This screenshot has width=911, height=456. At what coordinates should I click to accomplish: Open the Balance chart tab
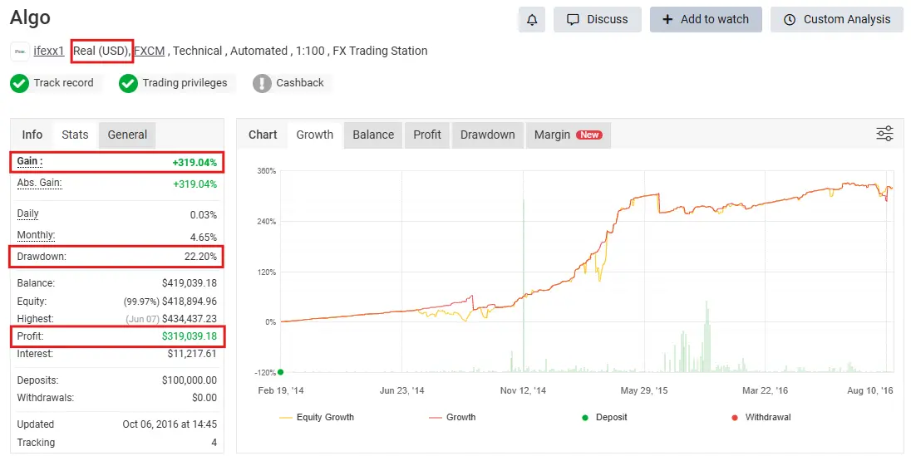pyautogui.click(x=373, y=135)
